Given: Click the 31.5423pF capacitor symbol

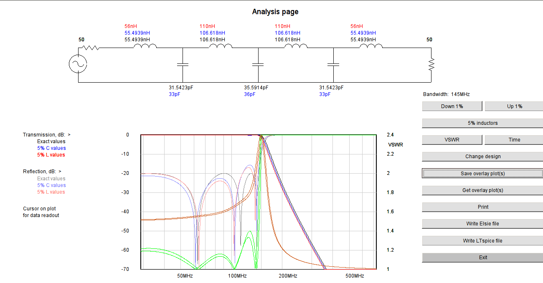Looking at the screenshot, I should tap(182, 65).
